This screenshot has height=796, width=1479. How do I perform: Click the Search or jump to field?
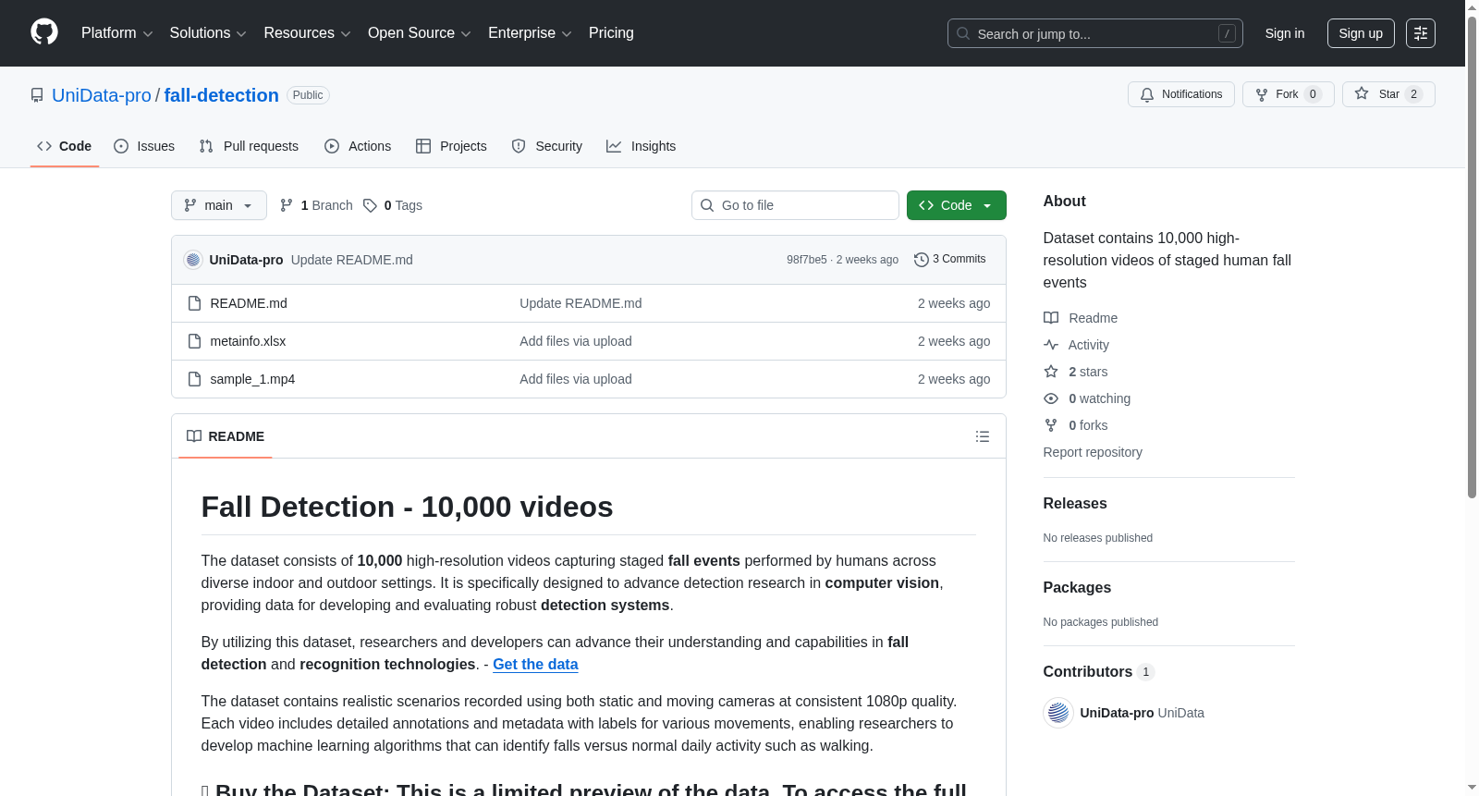[x=1095, y=33]
